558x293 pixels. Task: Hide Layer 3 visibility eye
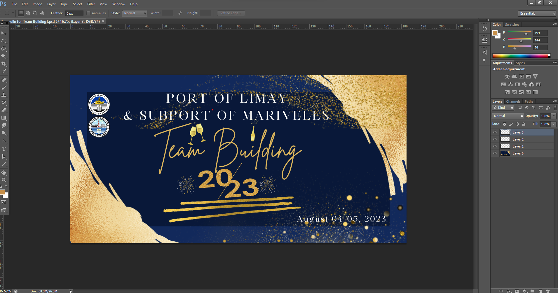[495, 132]
